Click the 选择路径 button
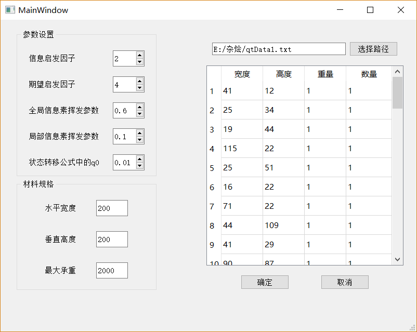417x332 pixels. [x=373, y=49]
